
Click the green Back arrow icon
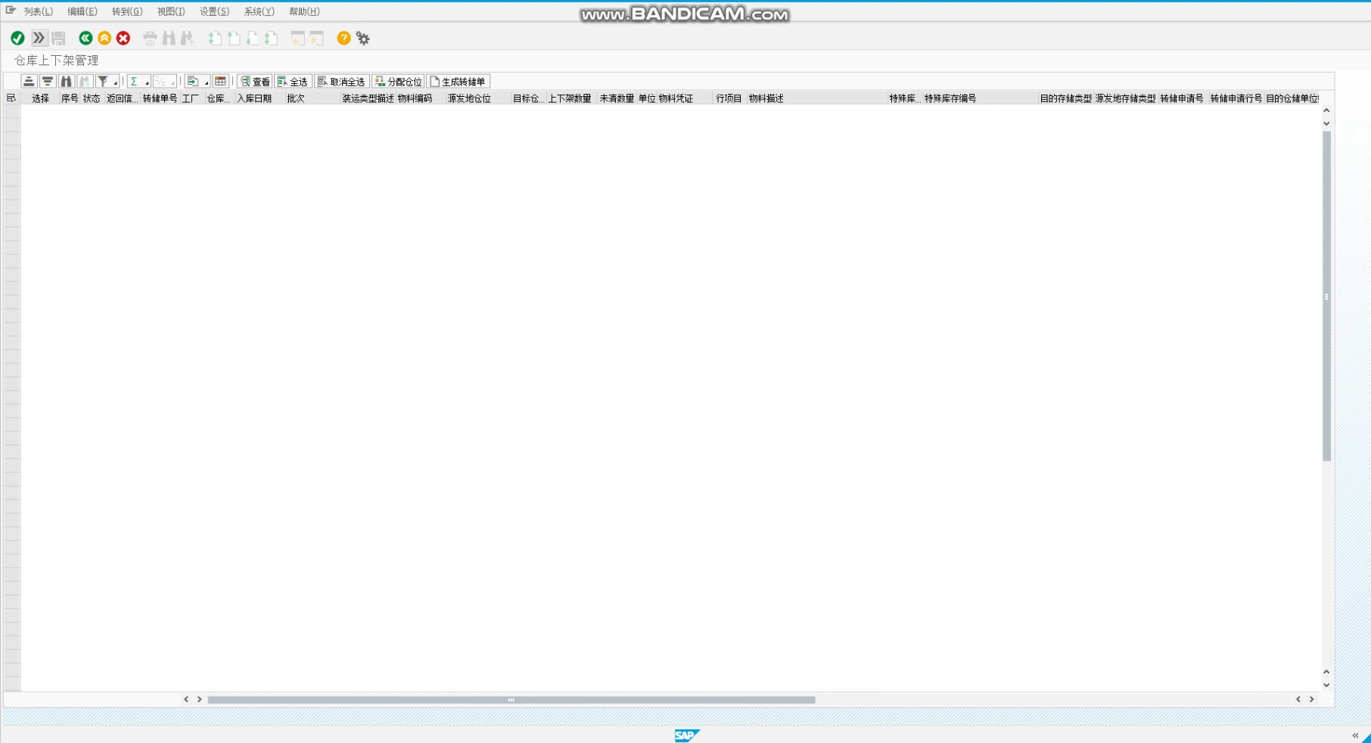coord(85,38)
